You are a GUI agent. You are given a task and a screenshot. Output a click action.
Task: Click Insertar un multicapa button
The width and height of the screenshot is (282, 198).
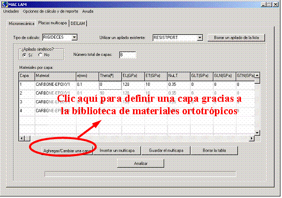click(117, 151)
